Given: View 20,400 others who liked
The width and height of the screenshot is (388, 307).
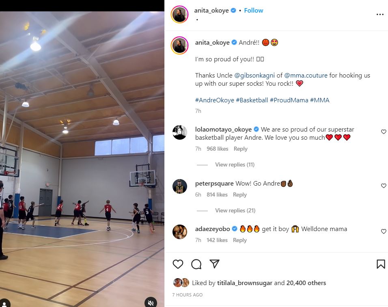Looking at the screenshot, I should 306,283.
